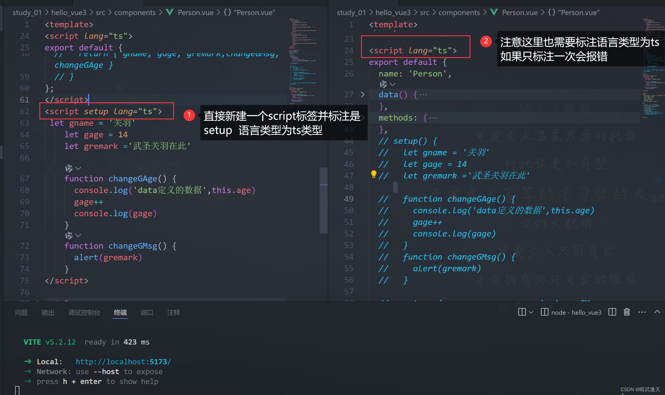Viewport: 665px width, 395px height.
Task: Open more terminal actions menu
Action: coord(642,312)
